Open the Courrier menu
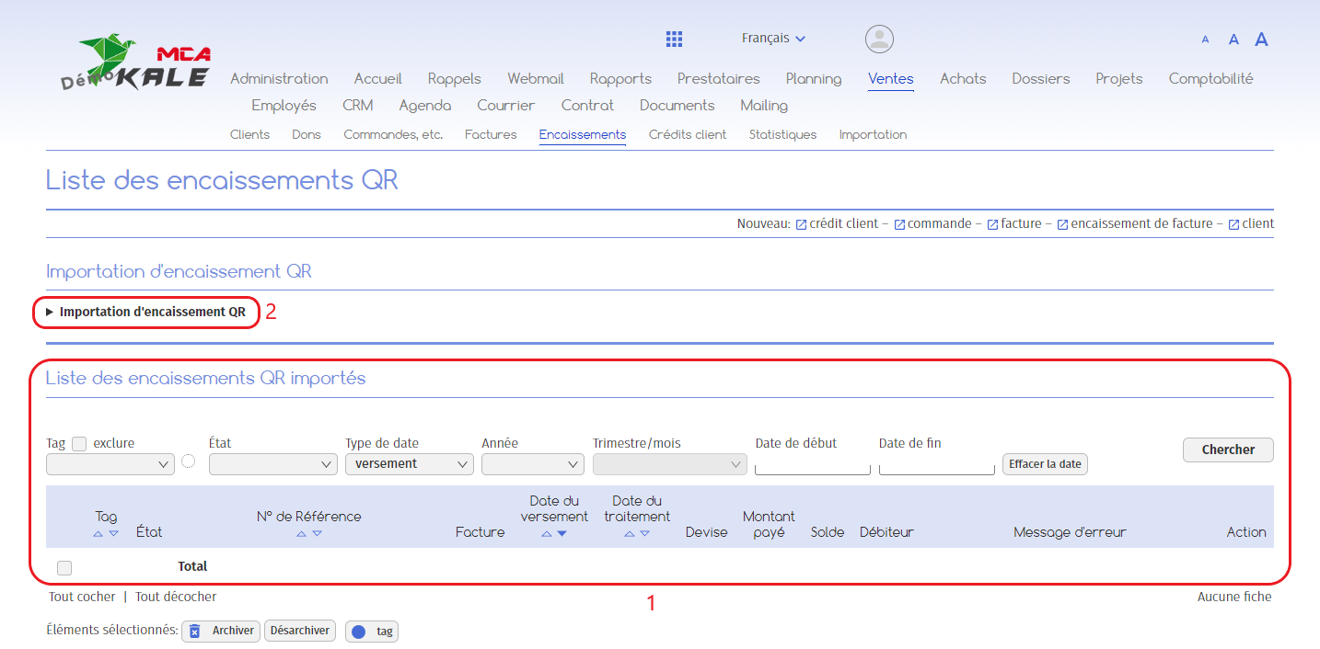 click(x=506, y=106)
